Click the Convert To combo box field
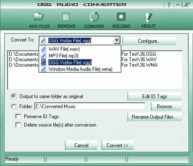193x166 pixels. [x=80, y=40]
